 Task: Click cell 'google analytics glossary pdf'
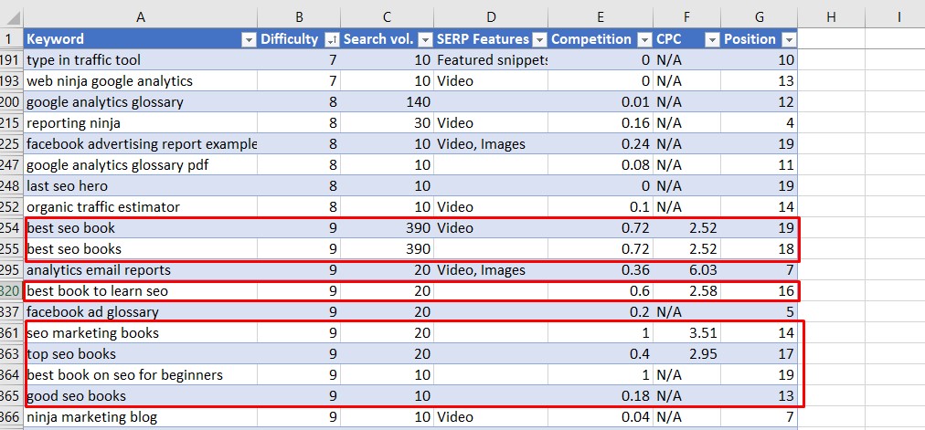141,165
